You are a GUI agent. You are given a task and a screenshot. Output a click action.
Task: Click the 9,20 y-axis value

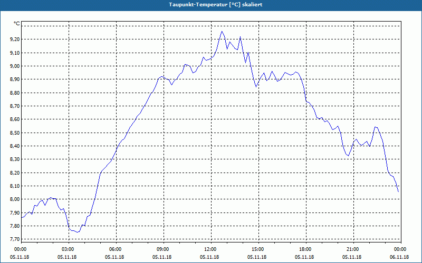pos(15,39)
